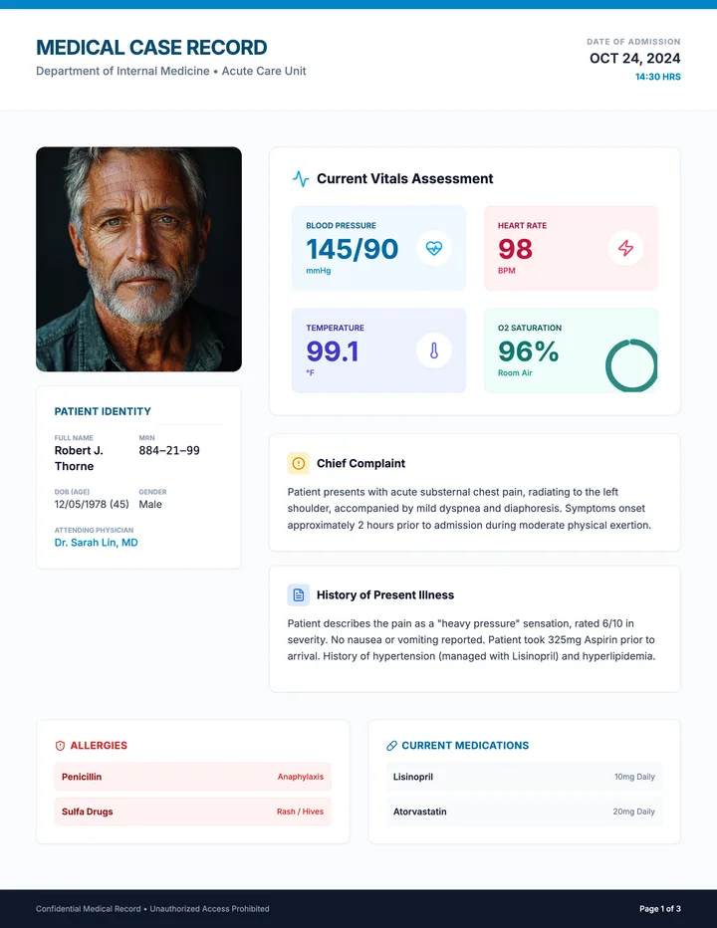The height and width of the screenshot is (928, 717).
Task: Select the Penicillin allergy row
Action: tap(192, 777)
